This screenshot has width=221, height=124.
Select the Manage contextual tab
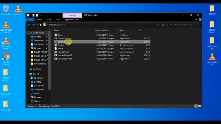[72, 15]
